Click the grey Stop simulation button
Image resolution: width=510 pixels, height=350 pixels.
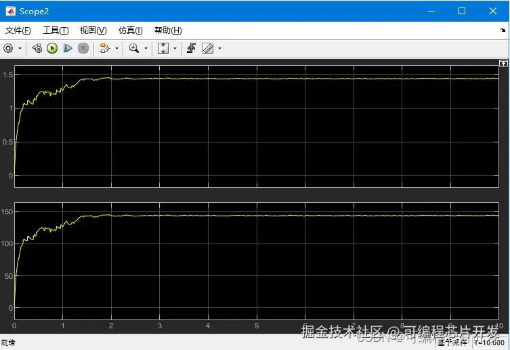[x=83, y=48]
